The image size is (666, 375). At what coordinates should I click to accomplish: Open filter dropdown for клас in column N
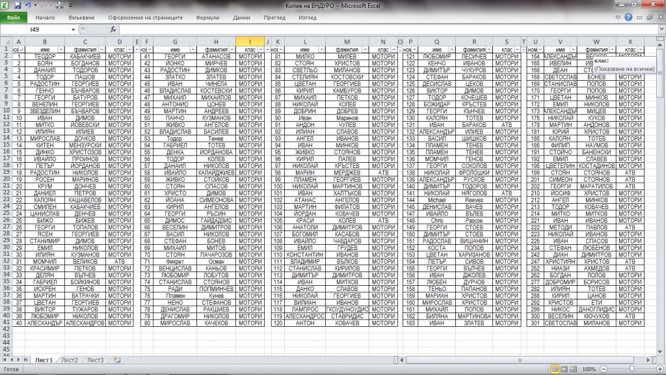(x=393, y=49)
